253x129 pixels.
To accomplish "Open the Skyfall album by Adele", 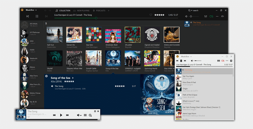I will 55,58.
